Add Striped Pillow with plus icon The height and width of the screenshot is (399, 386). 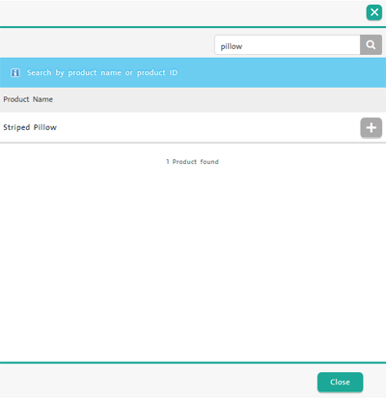tap(372, 127)
